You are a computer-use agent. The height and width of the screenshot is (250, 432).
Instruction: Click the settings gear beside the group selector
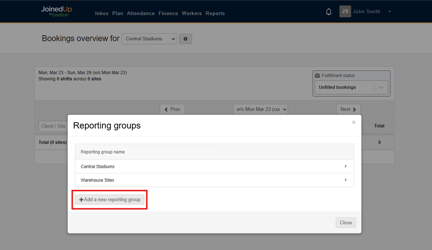tap(185, 39)
